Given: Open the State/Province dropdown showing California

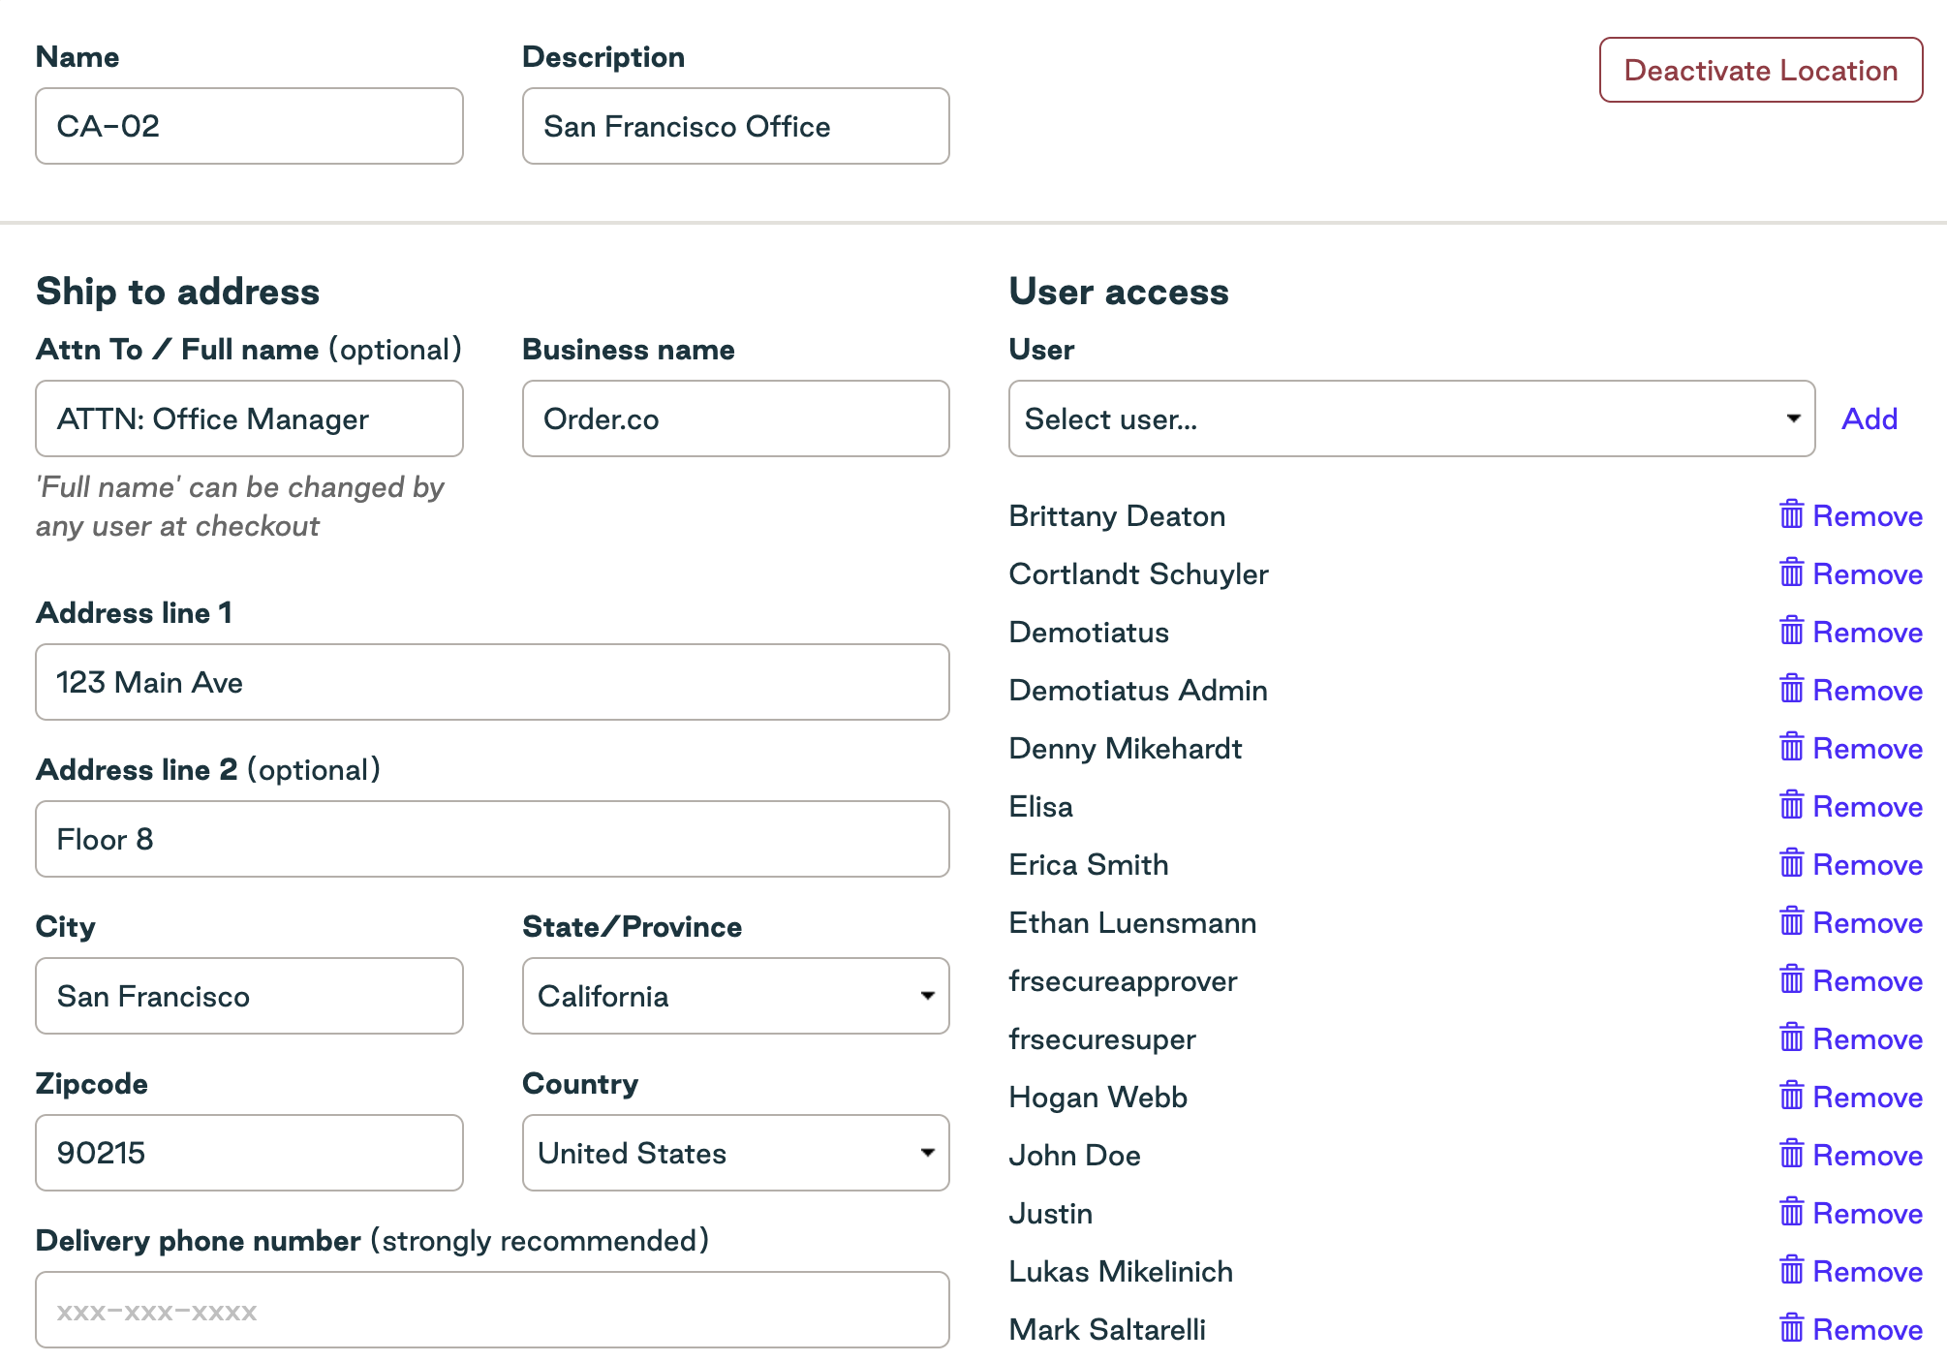Looking at the screenshot, I should point(735,996).
